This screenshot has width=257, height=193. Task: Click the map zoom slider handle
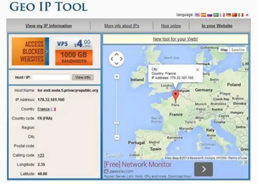117,123
